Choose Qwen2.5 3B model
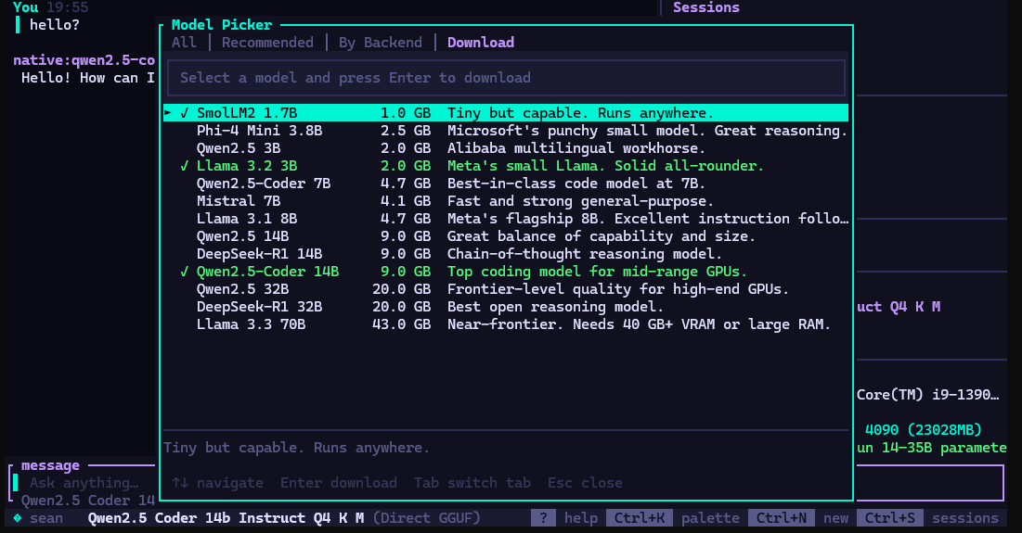 point(506,147)
